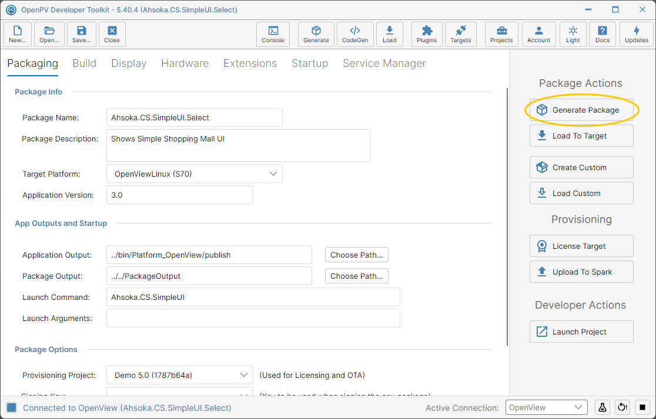Switch theme with the Light icon
Viewport: 656px width, 419px height.
click(x=573, y=34)
